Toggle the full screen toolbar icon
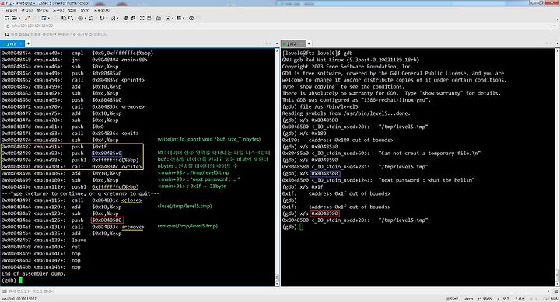 point(142,18)
